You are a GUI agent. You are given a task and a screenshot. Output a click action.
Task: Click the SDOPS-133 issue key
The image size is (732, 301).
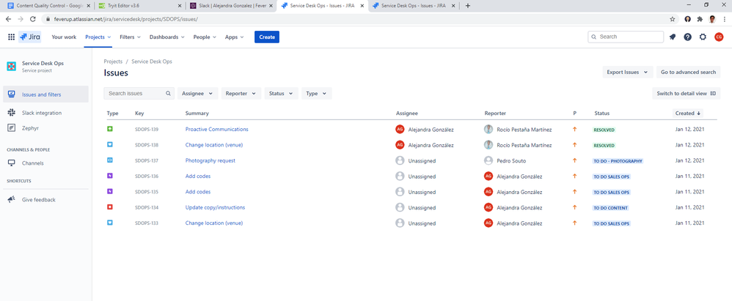147,223
